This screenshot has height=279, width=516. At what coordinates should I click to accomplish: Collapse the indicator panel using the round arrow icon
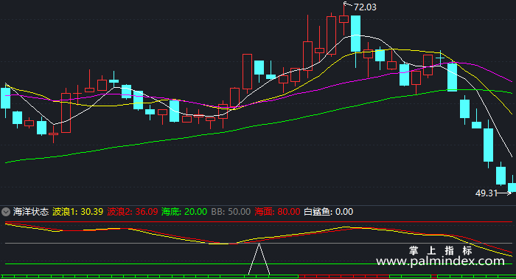(6, 212)
